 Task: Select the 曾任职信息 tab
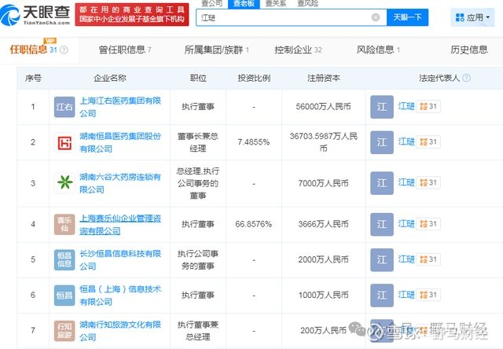125,50
